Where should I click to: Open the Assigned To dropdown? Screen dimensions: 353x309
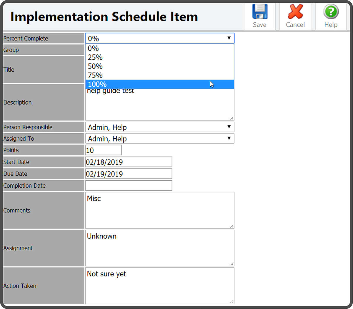[x=159, y=139]
